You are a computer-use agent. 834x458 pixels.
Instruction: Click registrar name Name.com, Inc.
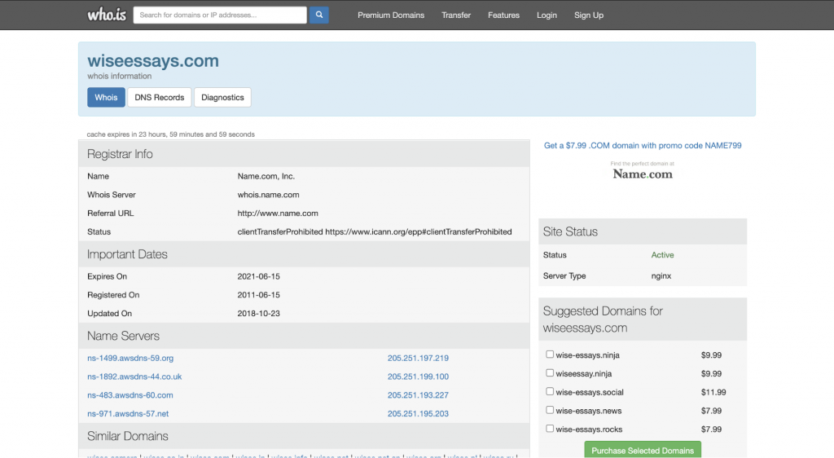coord(266,176)
